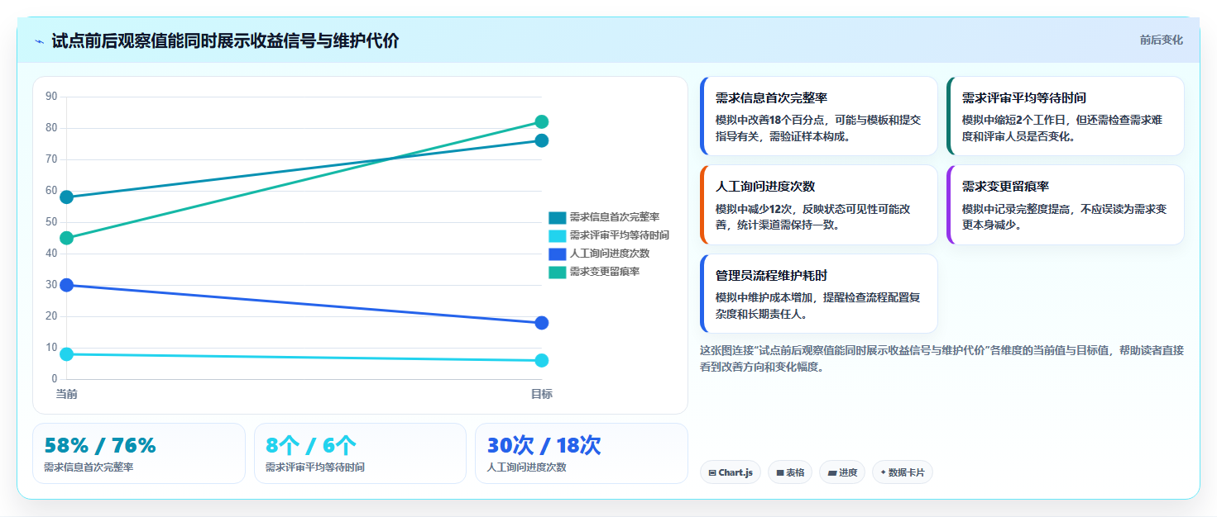Toggle the 需求评审平均等待时间 legend swatch
The height and width of the screenshot is (517, 1217).
click(557, 235)
